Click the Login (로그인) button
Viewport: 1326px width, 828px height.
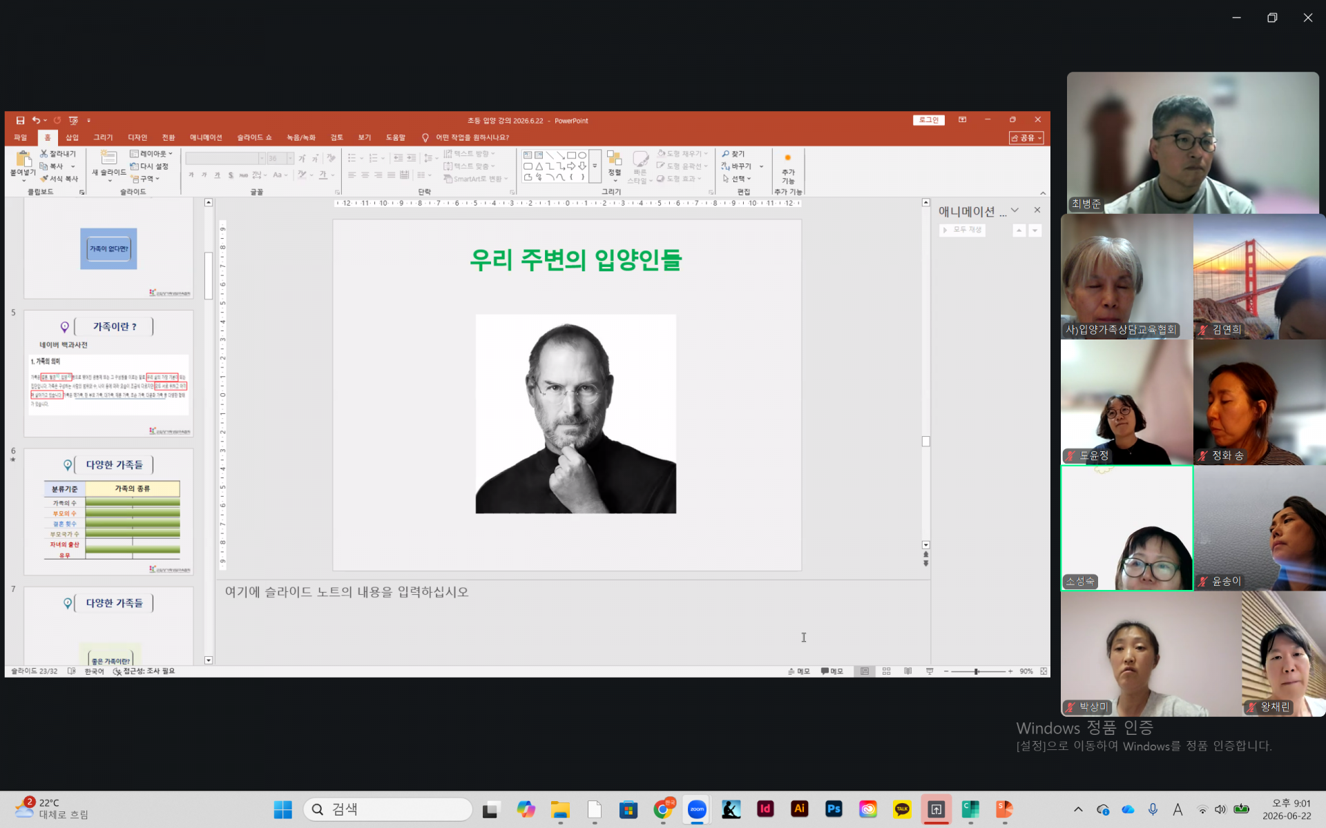pos(929,120)
